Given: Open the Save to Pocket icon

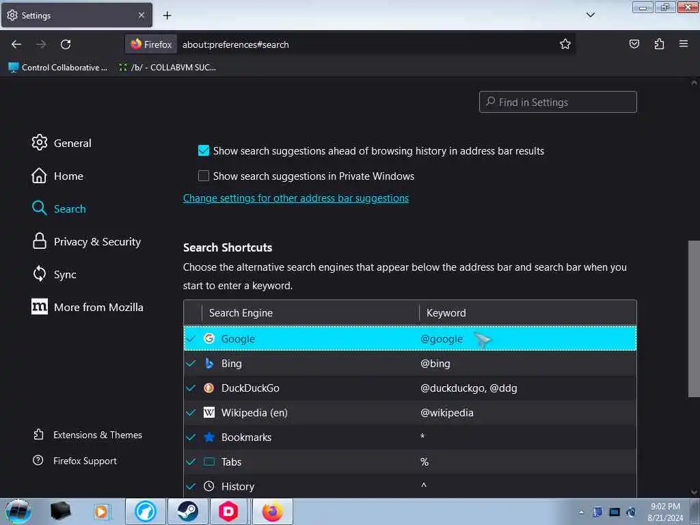Looking at the screenshot, I should click(634, 44).
